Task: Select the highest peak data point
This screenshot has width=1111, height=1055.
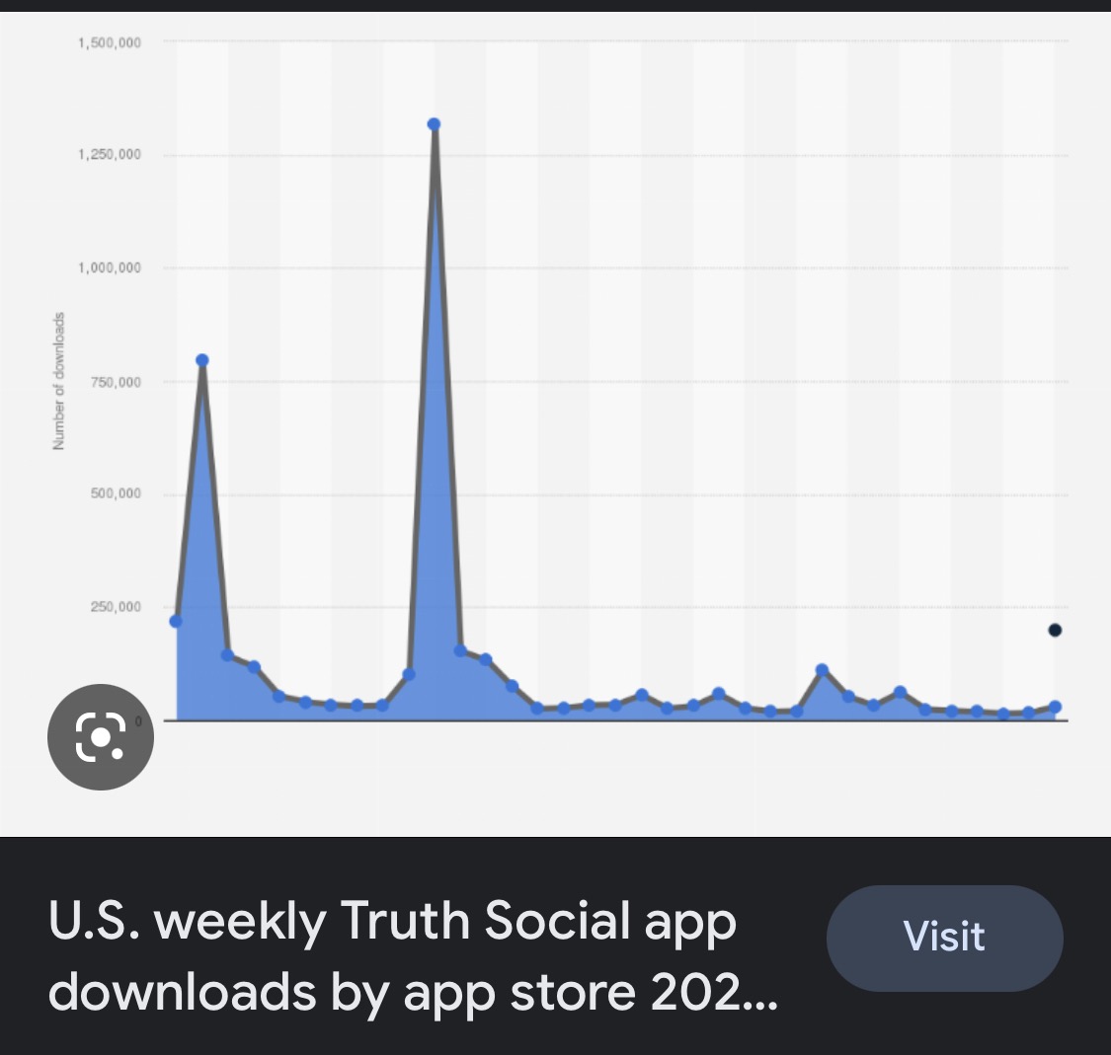Action: tap(434, 124)
